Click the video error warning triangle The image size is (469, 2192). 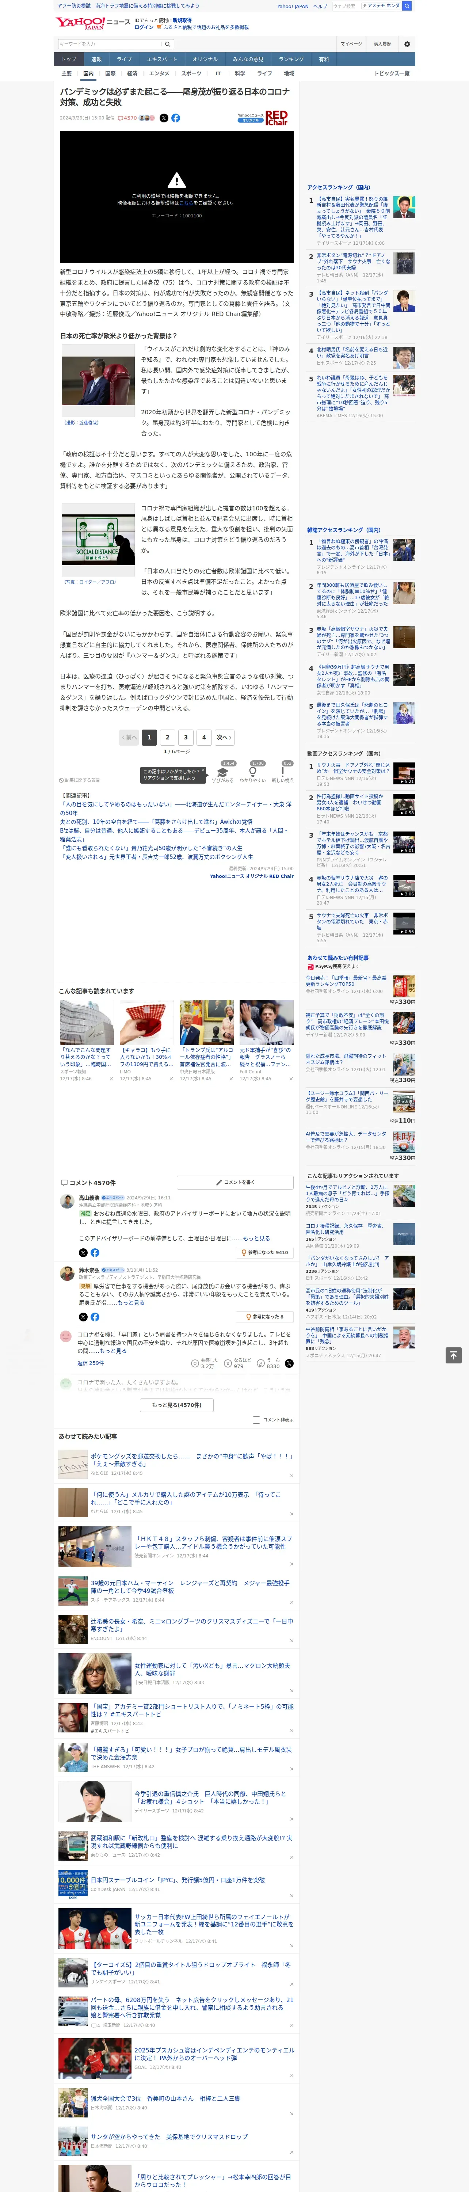[x=176, y=179]
